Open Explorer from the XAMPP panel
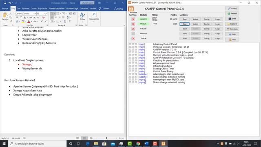Viewport: 261px width, 147px height. click(232, 24)
